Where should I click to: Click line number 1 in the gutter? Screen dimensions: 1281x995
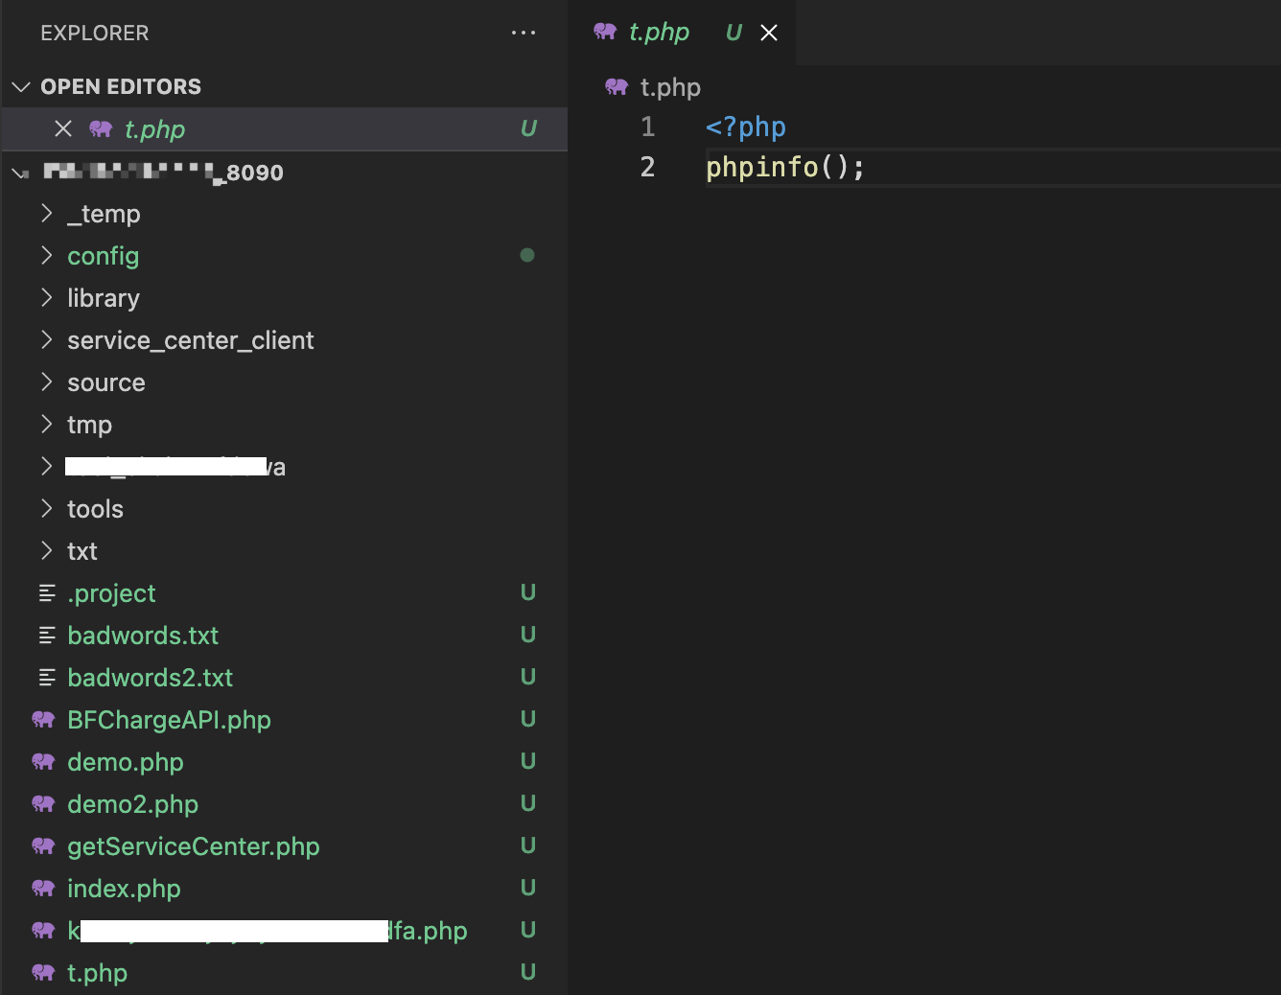[x=647, y=127]
